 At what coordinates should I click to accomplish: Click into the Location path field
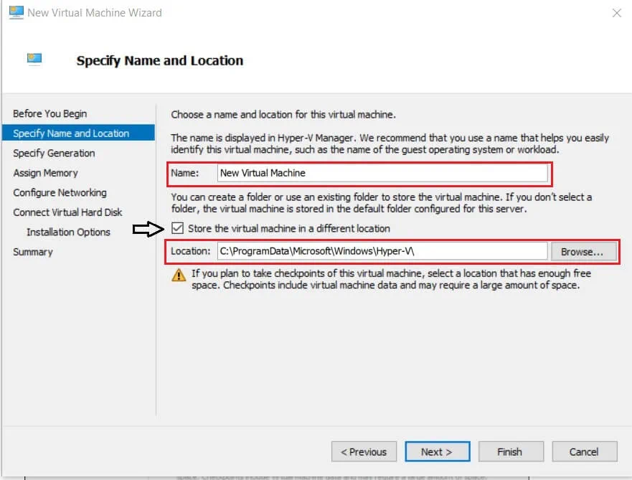pos(382,252)
